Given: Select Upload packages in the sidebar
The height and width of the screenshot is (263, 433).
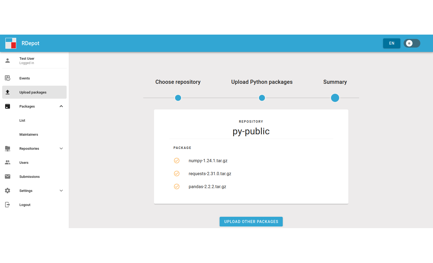Looking at the screenshot, I should click(x=34, y=92).
